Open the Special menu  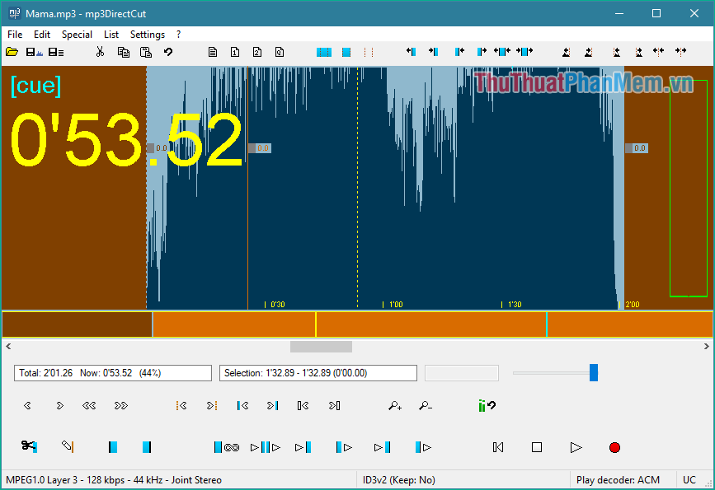click(x=77, y=34)
